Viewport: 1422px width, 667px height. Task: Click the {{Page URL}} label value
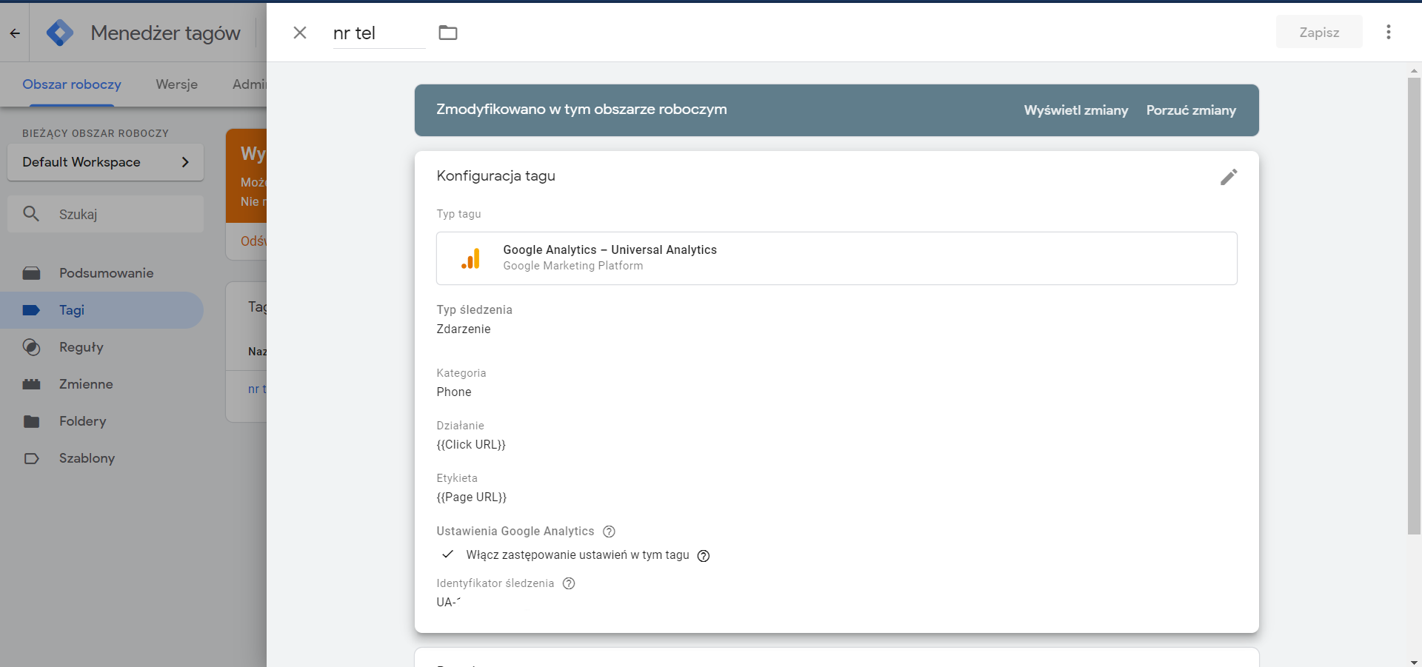472,497
